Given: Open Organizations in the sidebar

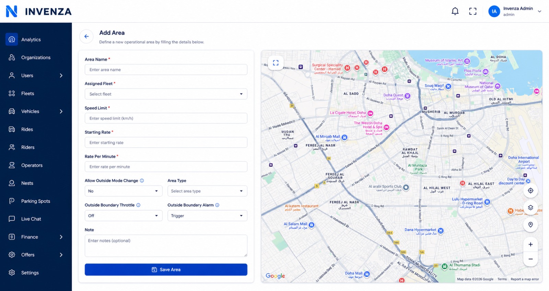Looking at the screenshot, I should coord(36,57).
